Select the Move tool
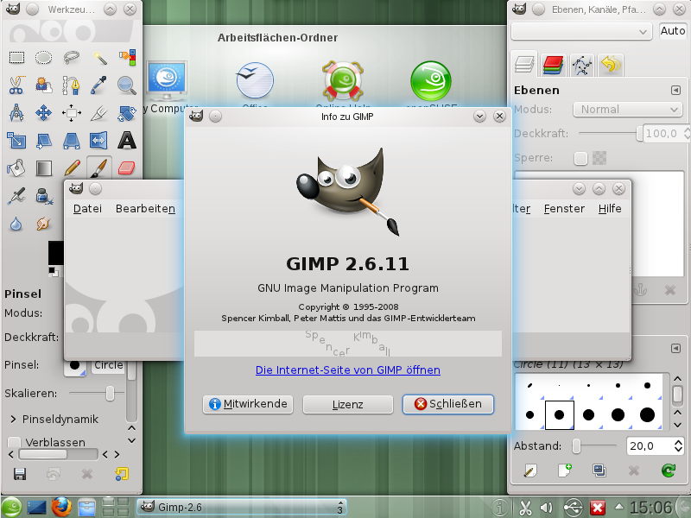The image size is (691, 518). [44, 113]
